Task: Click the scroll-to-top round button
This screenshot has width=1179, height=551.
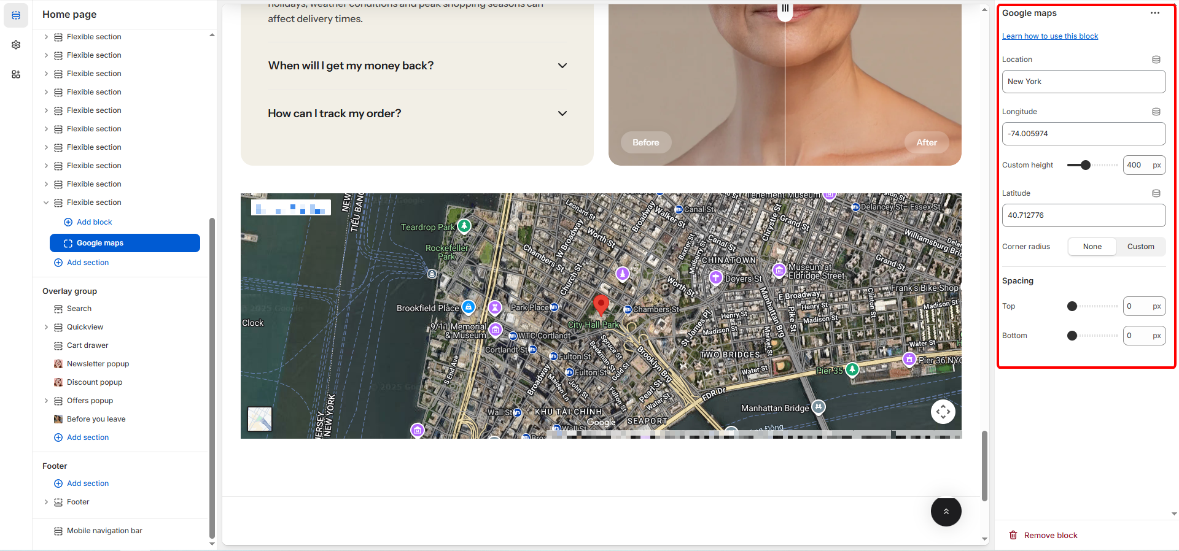Action: pyautogui.click(x=946, y=511)
